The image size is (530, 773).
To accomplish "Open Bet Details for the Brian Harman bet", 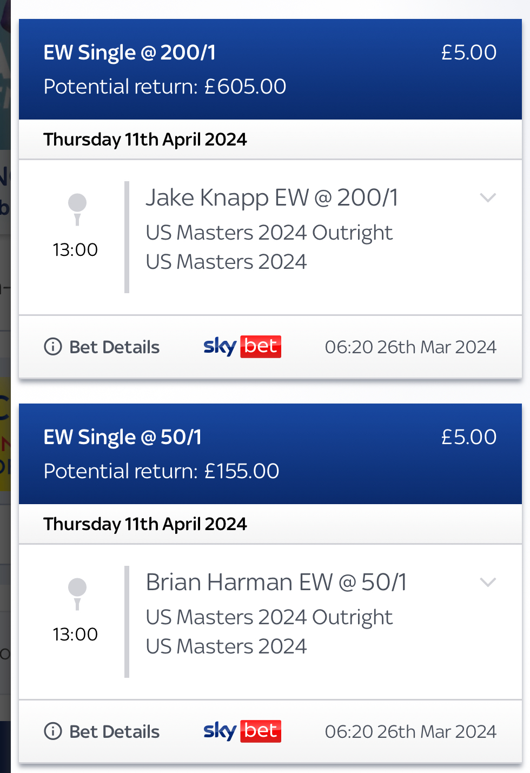I will 114,731.
